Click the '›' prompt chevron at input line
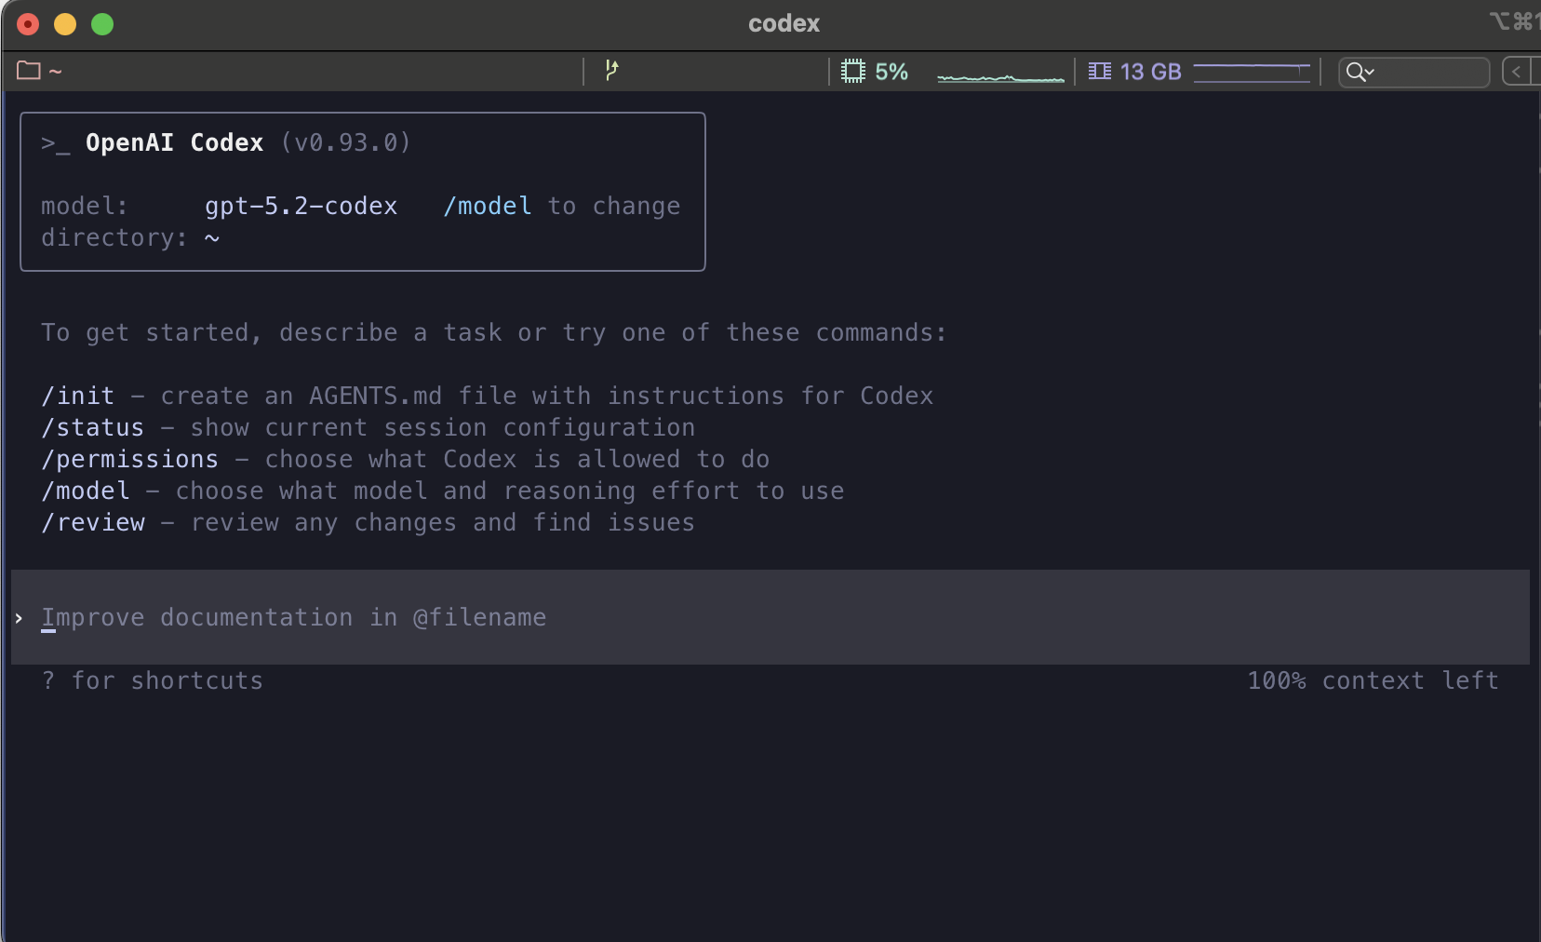The image size is (1541, 942). pyautogui.click(x=19, y=618)
